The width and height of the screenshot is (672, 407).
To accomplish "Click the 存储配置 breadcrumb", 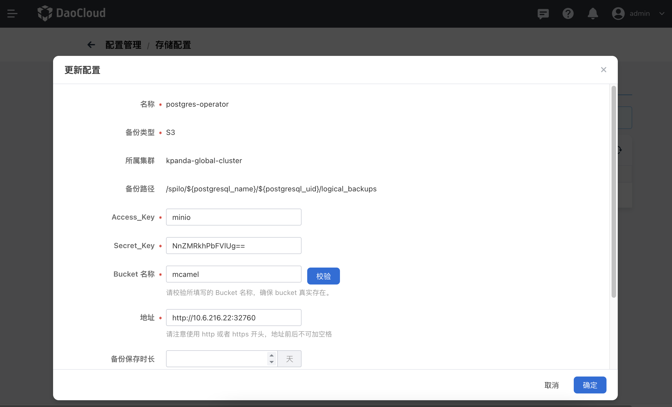I will (173, 45).
